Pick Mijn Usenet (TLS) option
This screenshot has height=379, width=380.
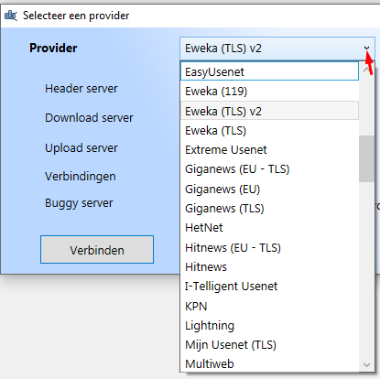tap(269, 345)
